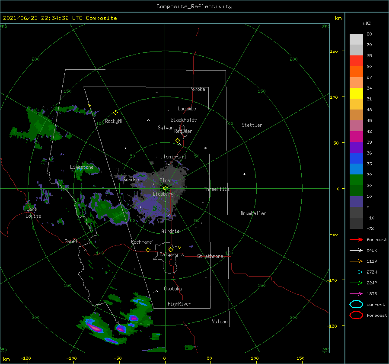Viewport: 389px width, 364px height.
Task: Click the blue swatch between 36 and 33 dBZ
Action: (356, 158)
